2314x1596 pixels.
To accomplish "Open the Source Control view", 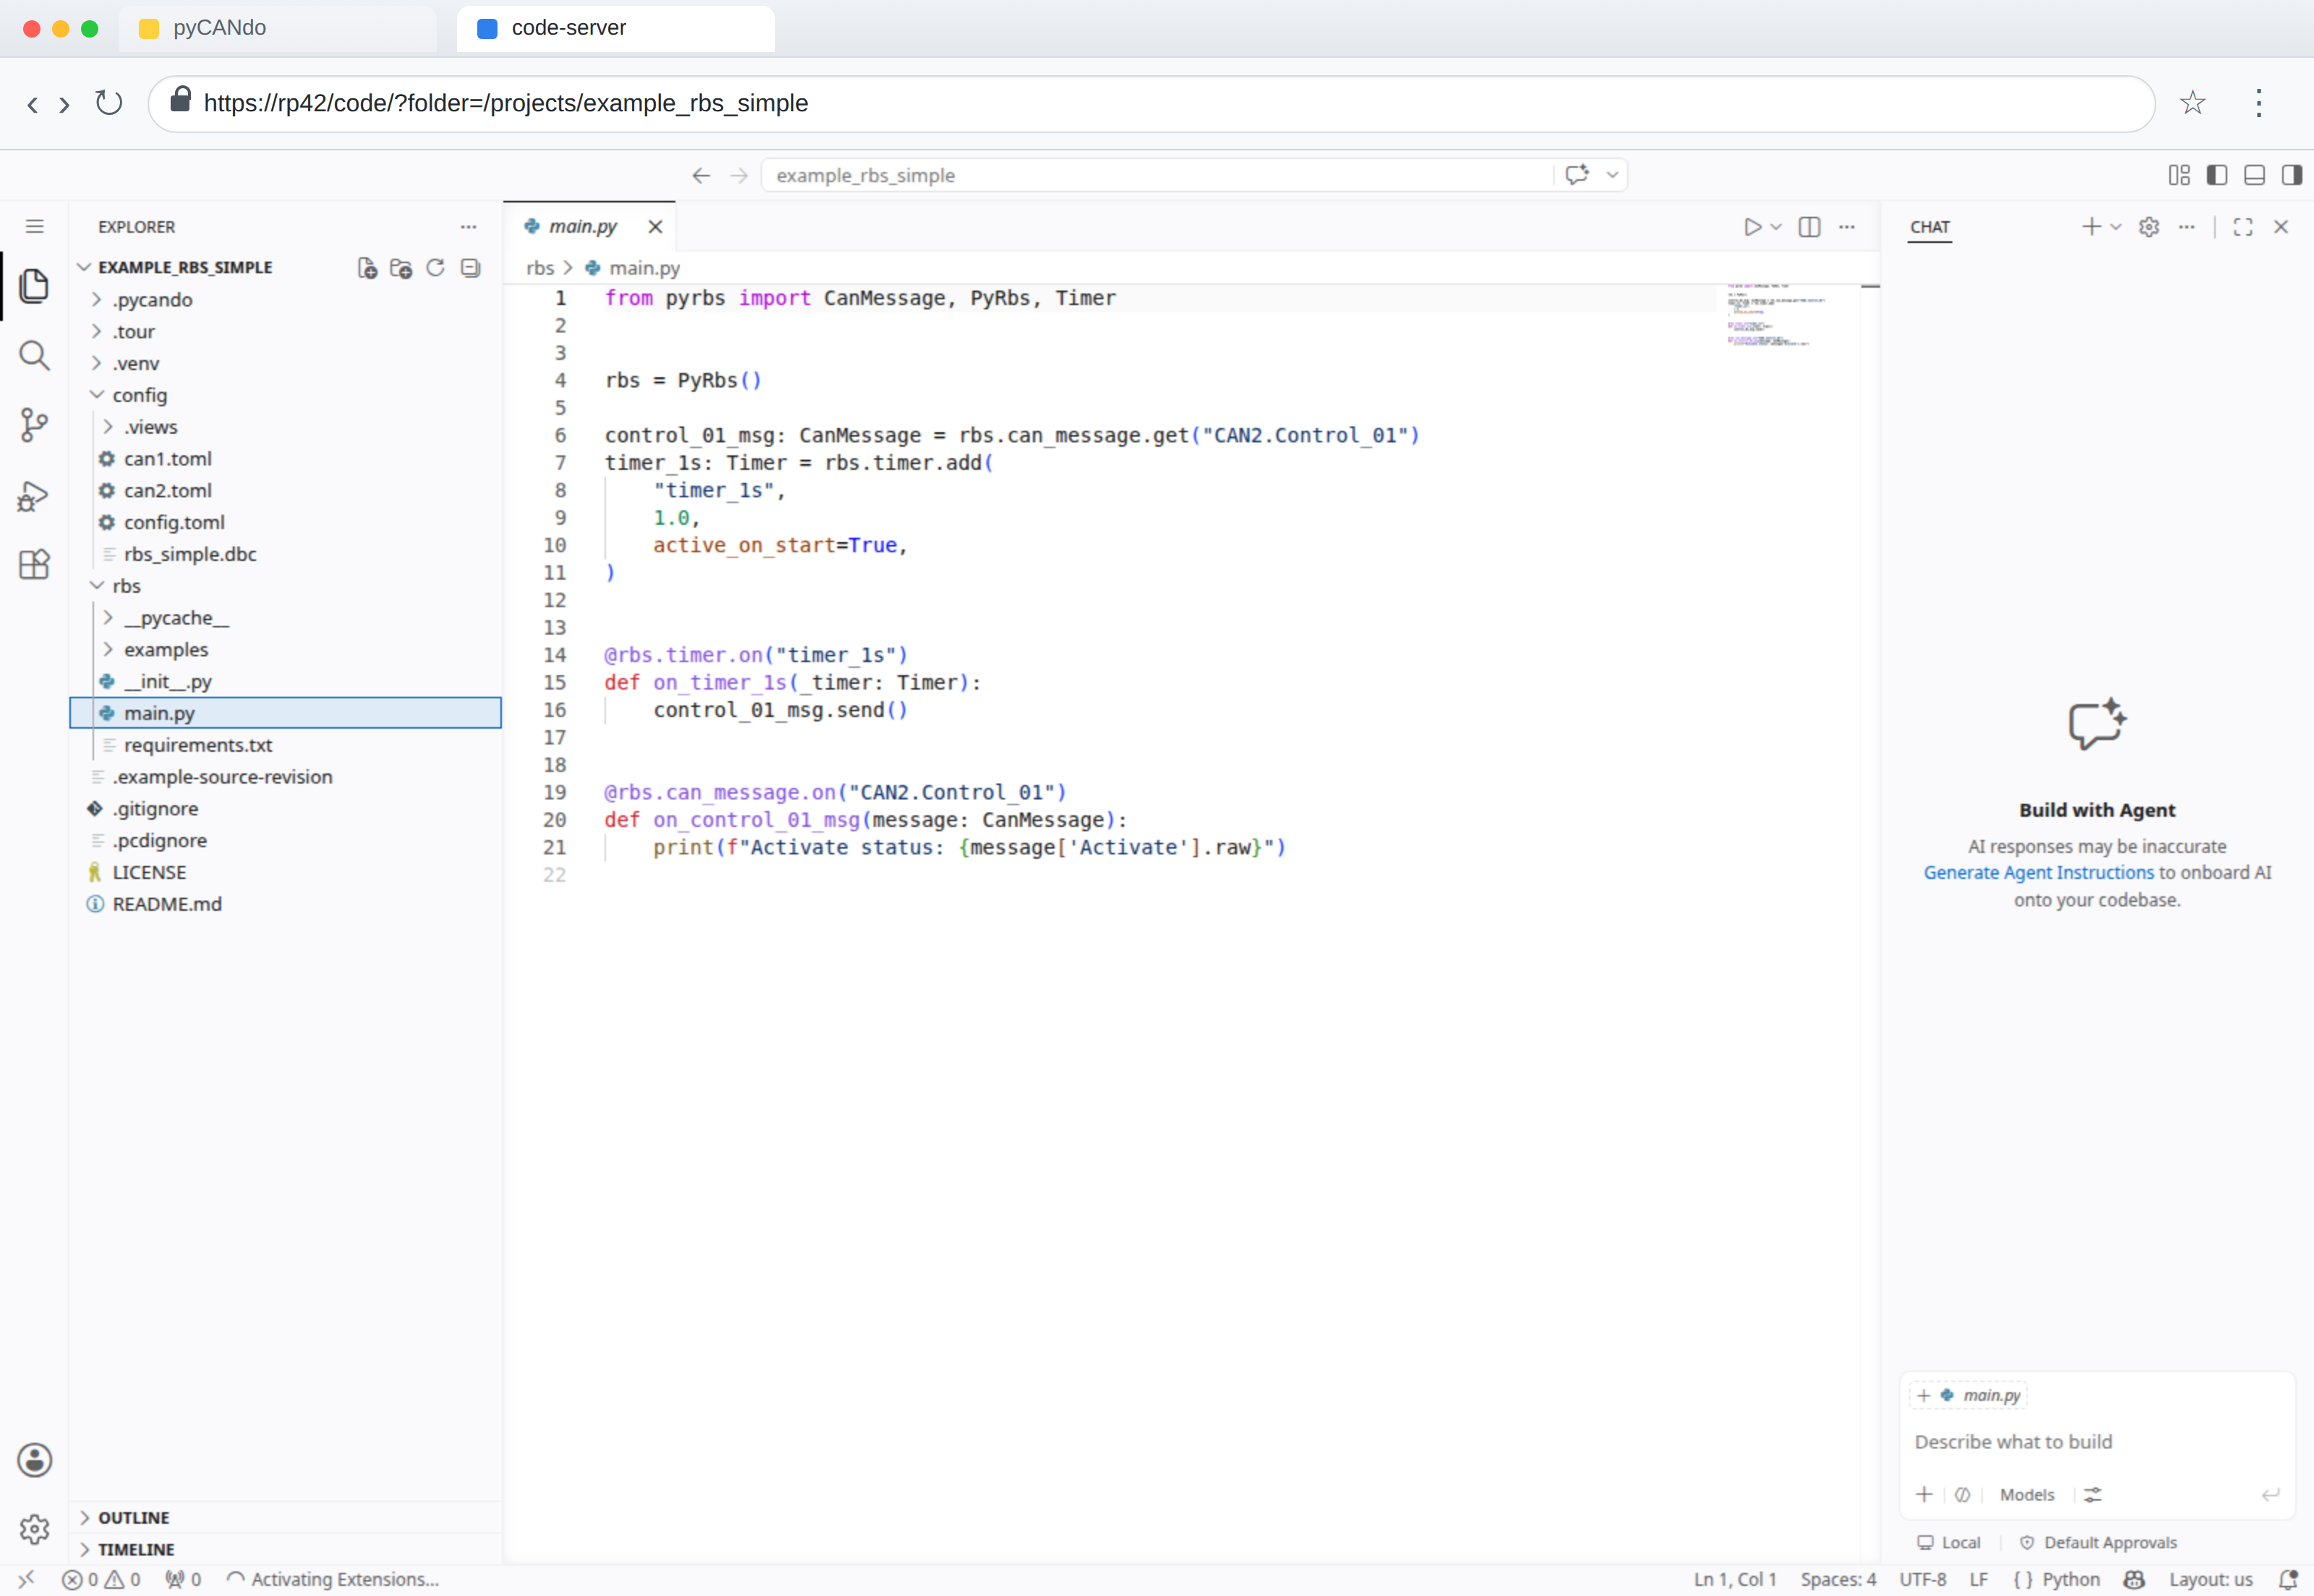I will pyautogui.click(x=34, y=425).
